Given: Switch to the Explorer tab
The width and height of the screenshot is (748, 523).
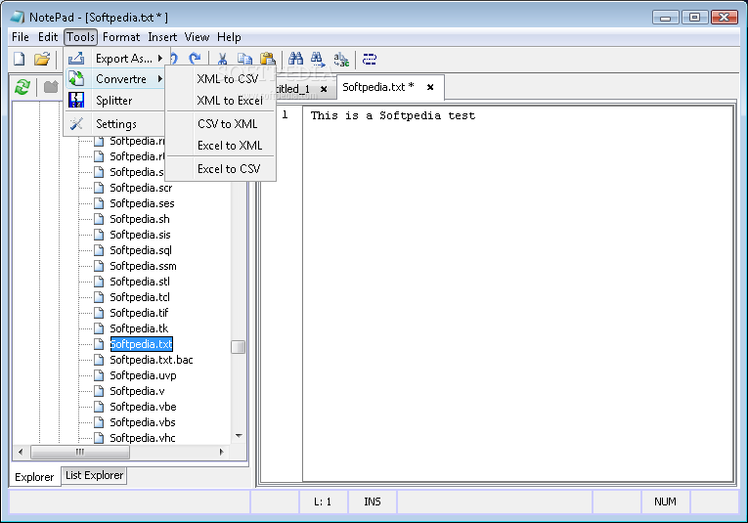Looking at the screenshot, I should tap(34, 477).
